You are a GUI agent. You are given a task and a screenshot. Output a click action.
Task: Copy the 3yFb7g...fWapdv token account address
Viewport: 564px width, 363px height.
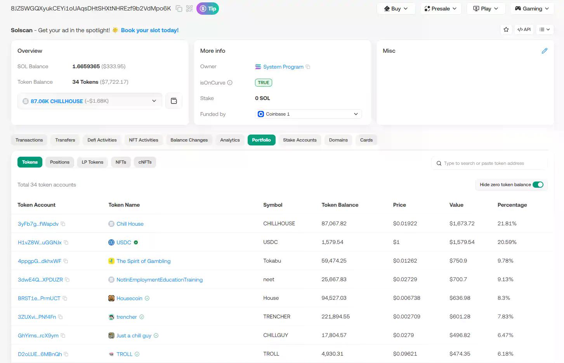[x=63, y=224]
